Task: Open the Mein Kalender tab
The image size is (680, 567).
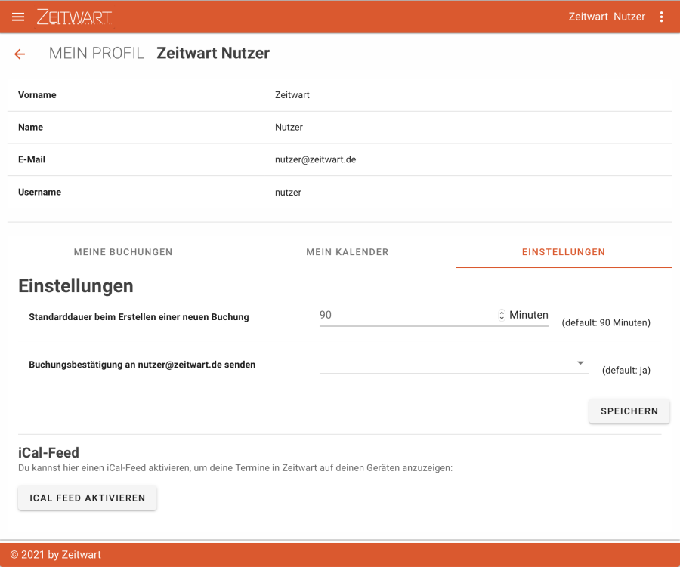Action: click(347, 252)
